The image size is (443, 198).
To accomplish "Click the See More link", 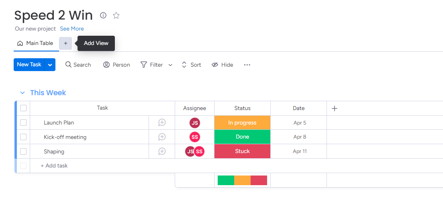I will pyautogui.click(x=72, y=29).
